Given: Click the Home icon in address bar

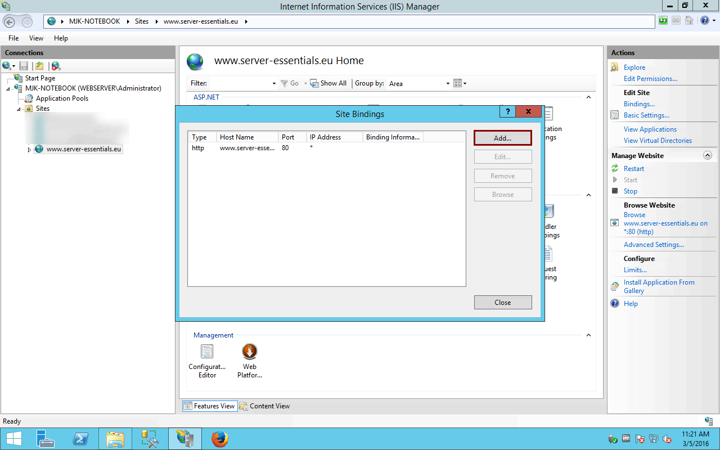Looking at the screenshot, I should click(x=688, y=21).
